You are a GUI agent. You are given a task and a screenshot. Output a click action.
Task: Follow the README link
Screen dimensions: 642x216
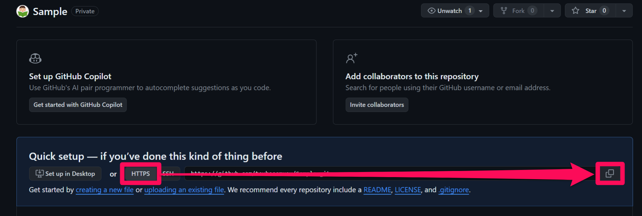377,190
